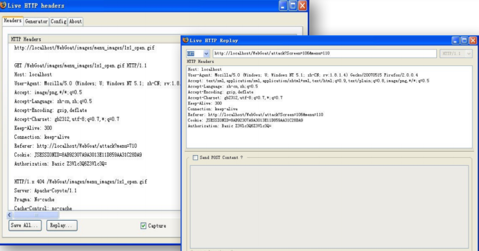Select the 1x1_open.gif URL line in headers list
This screenshot has width=479, height=251.
click(x=84, y=48)
